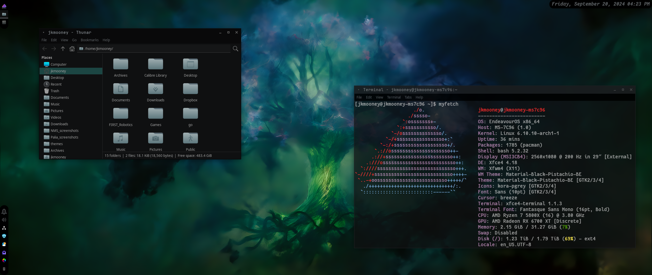Select NMS_screenshots in Places sidebar
This screenshot has height=275, width=652.
pos(71,131)
